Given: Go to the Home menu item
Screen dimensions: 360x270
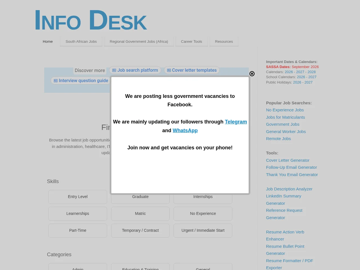Looking at the screenshot, I should 48,41.
